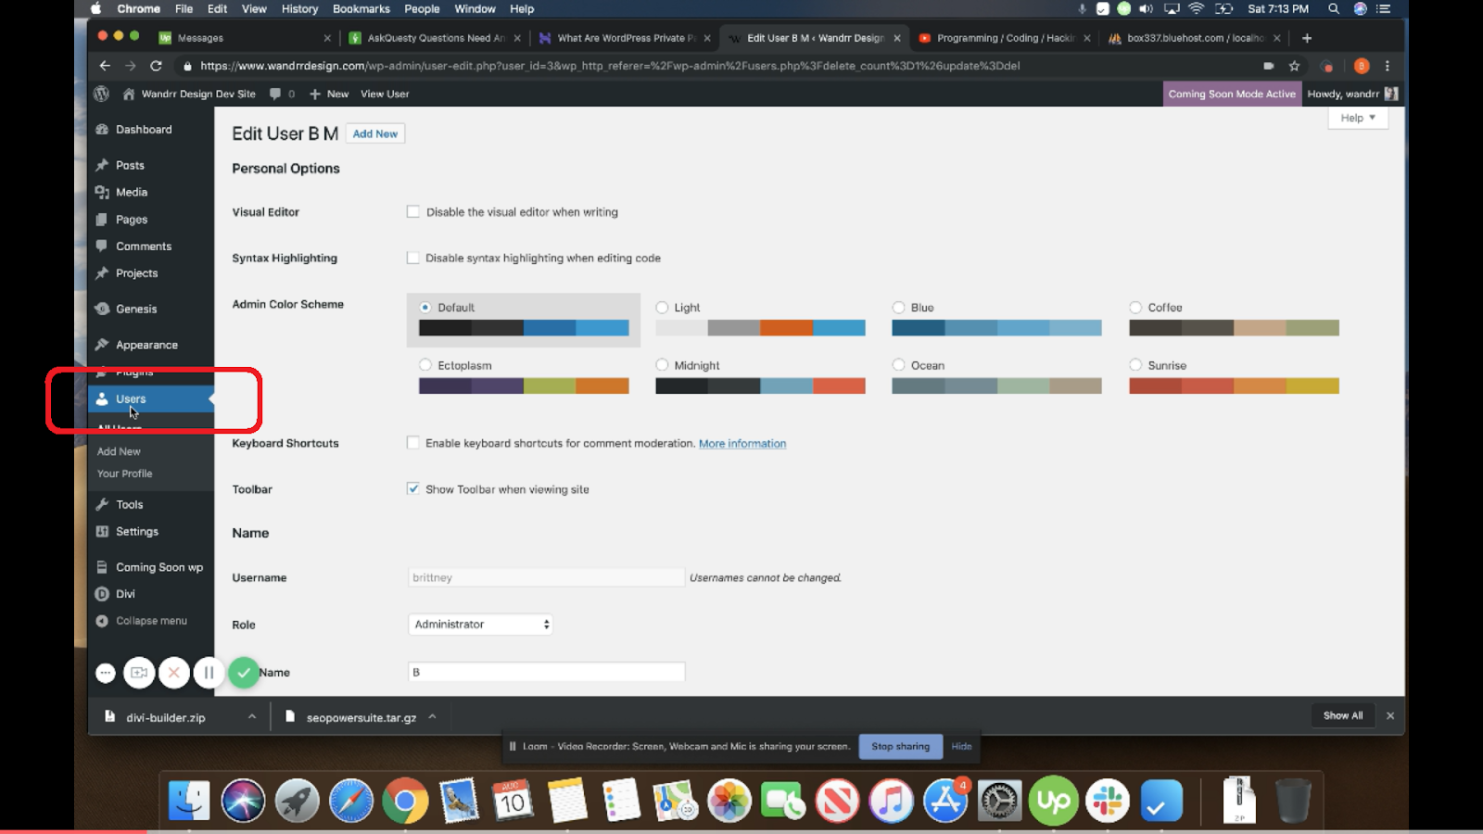Open Appearance via its paintbrush icon
The width and height of the screenshot is (1483, 834).
pos(102,344)
